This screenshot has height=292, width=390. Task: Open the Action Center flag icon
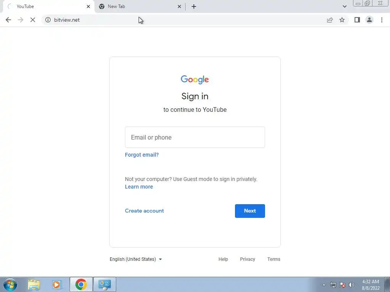pyautogui.click(x=342, y=285)
